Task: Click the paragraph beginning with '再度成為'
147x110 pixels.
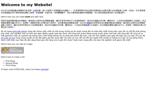Action: (73, 24)
